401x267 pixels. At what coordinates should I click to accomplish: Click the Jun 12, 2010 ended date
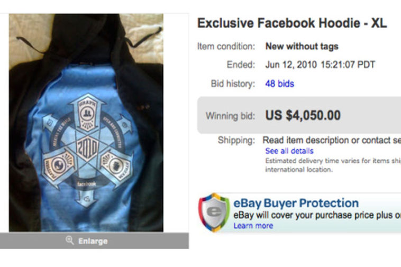click(320, 65)
